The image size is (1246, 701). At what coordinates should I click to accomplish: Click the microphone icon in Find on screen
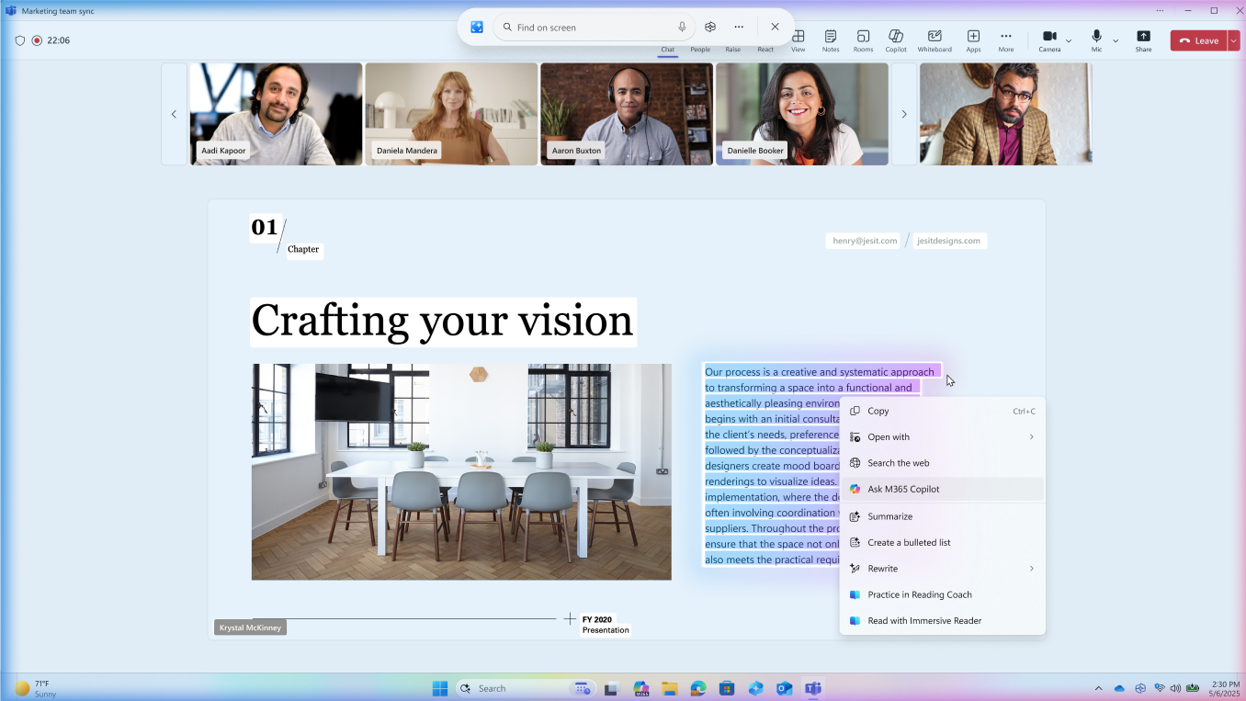[x=682, y=28]
